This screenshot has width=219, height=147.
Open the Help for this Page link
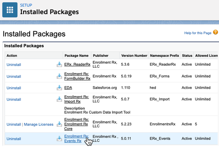(x=198, y=33)
